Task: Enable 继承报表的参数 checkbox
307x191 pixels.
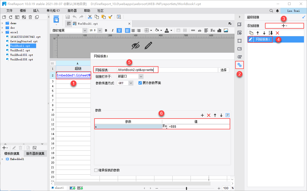Action: point(96,170)
